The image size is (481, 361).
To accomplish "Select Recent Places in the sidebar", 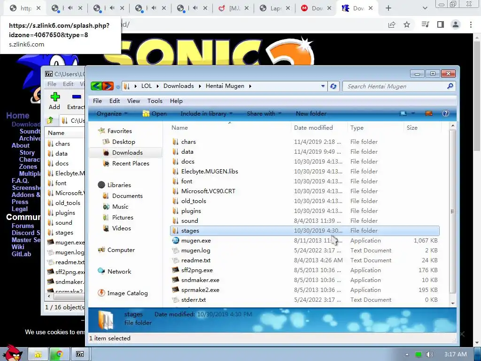I will (131, 164).
